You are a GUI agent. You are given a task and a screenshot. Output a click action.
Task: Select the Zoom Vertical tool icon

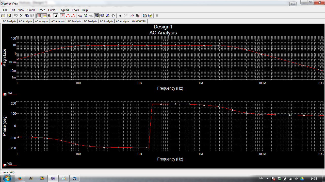click(x=108, y=15)
